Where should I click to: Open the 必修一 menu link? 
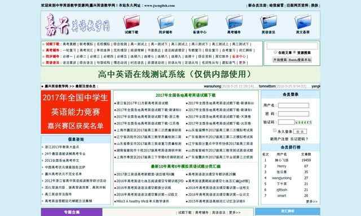point(68,56)
